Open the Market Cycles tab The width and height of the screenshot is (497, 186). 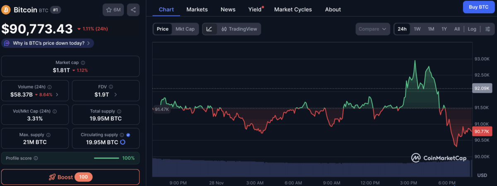[293, 9]
